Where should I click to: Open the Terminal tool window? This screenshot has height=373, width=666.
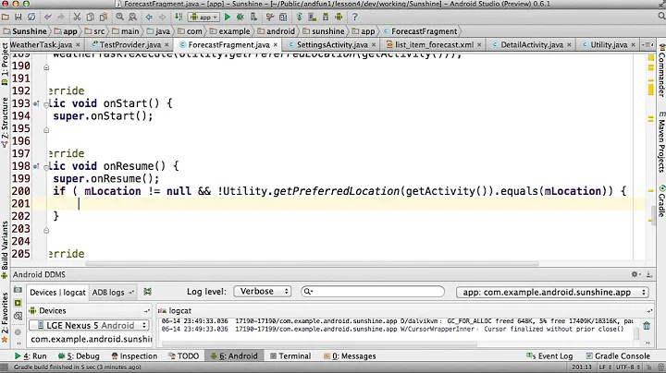pos(290,356)
